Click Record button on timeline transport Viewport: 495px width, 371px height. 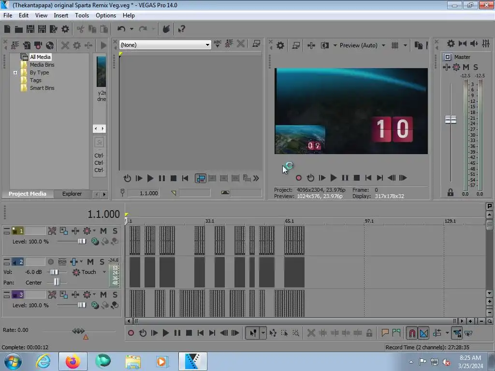[x=131, y=333]
